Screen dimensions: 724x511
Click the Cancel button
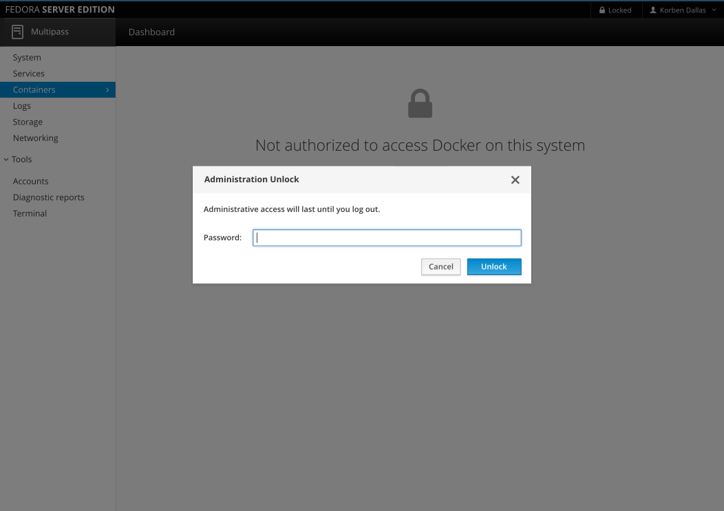point(441,267)
